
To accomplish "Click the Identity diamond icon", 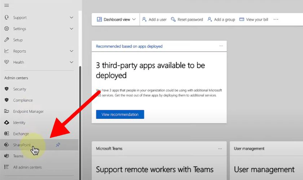I will pyautogui.click(x=6, y=122).
